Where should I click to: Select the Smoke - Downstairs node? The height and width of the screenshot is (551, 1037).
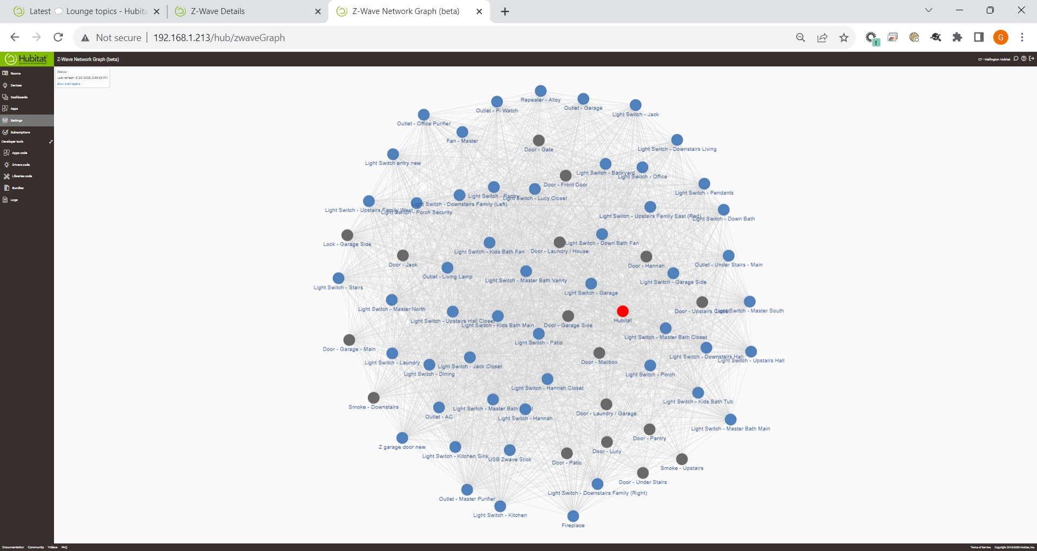374,398
